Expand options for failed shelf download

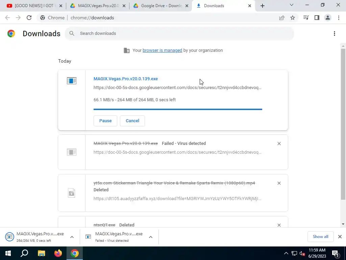(x=151, y=237)
